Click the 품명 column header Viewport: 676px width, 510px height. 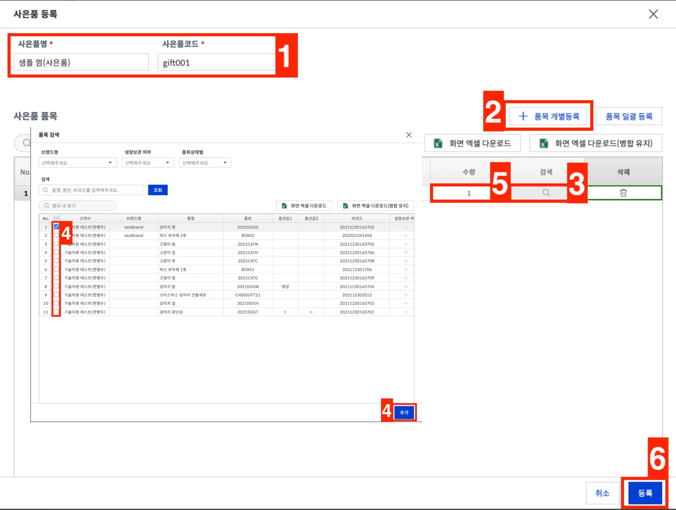point(190,218)
